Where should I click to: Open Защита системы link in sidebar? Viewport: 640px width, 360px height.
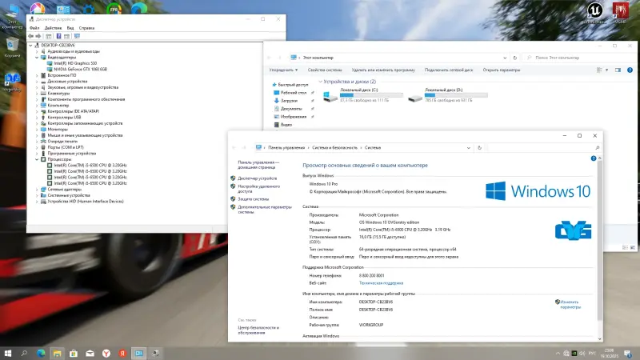pyautogui.click(x=253, y=198)
